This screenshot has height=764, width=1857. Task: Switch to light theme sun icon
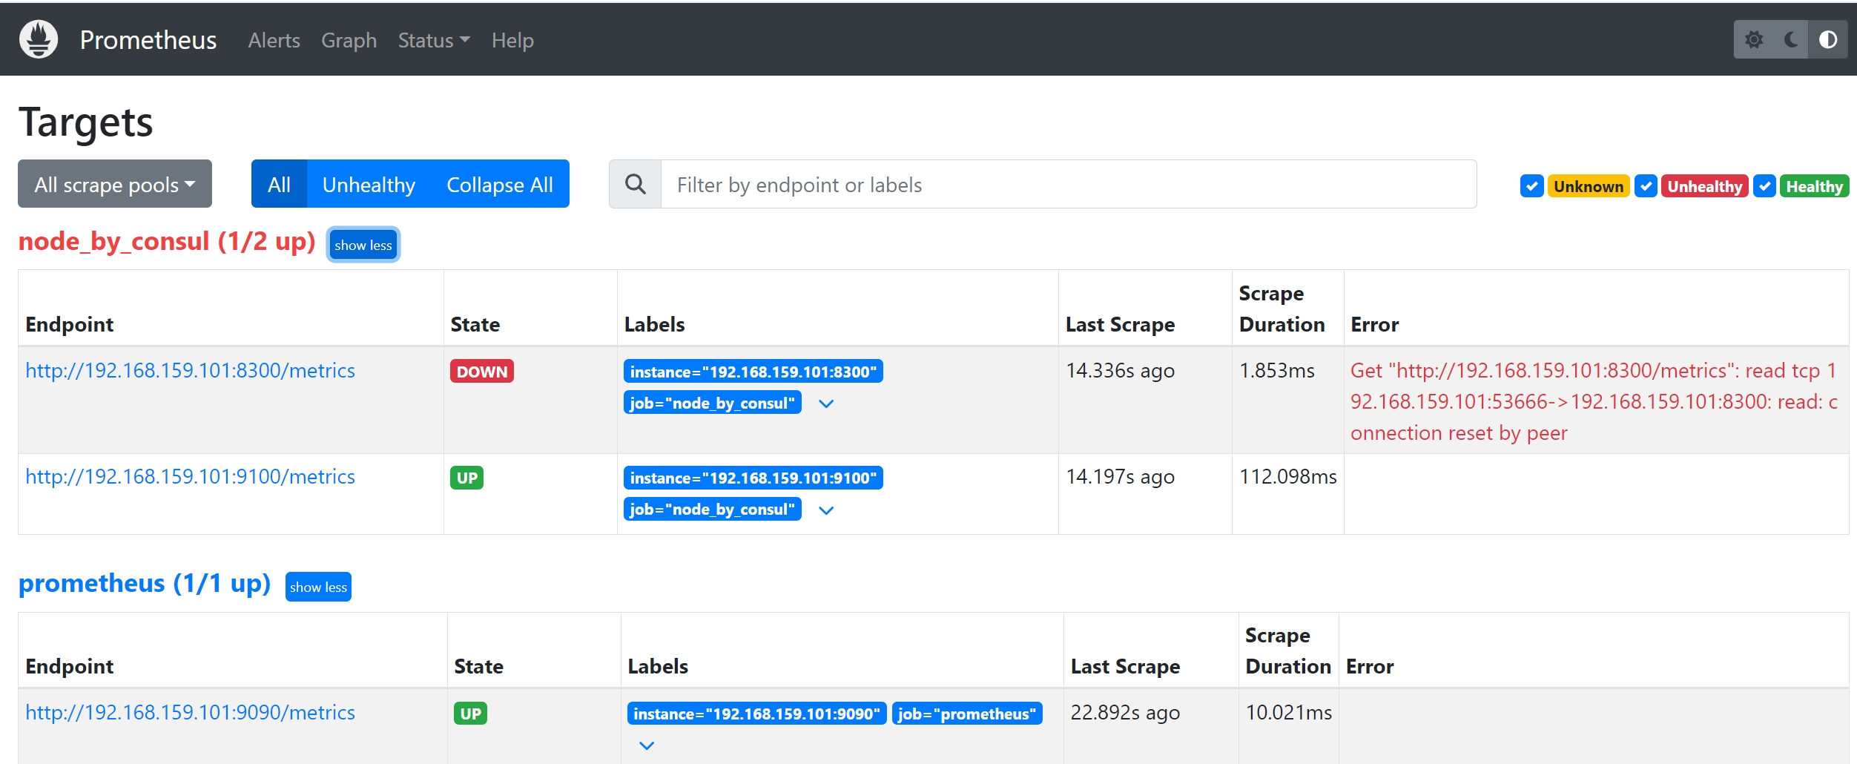[1754, 39]
